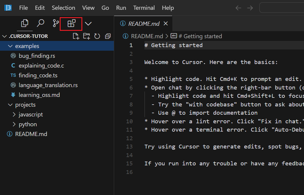Show additional views chevron dropdown
This screenshot has height=195, width=304.
[x=88, y=24]
